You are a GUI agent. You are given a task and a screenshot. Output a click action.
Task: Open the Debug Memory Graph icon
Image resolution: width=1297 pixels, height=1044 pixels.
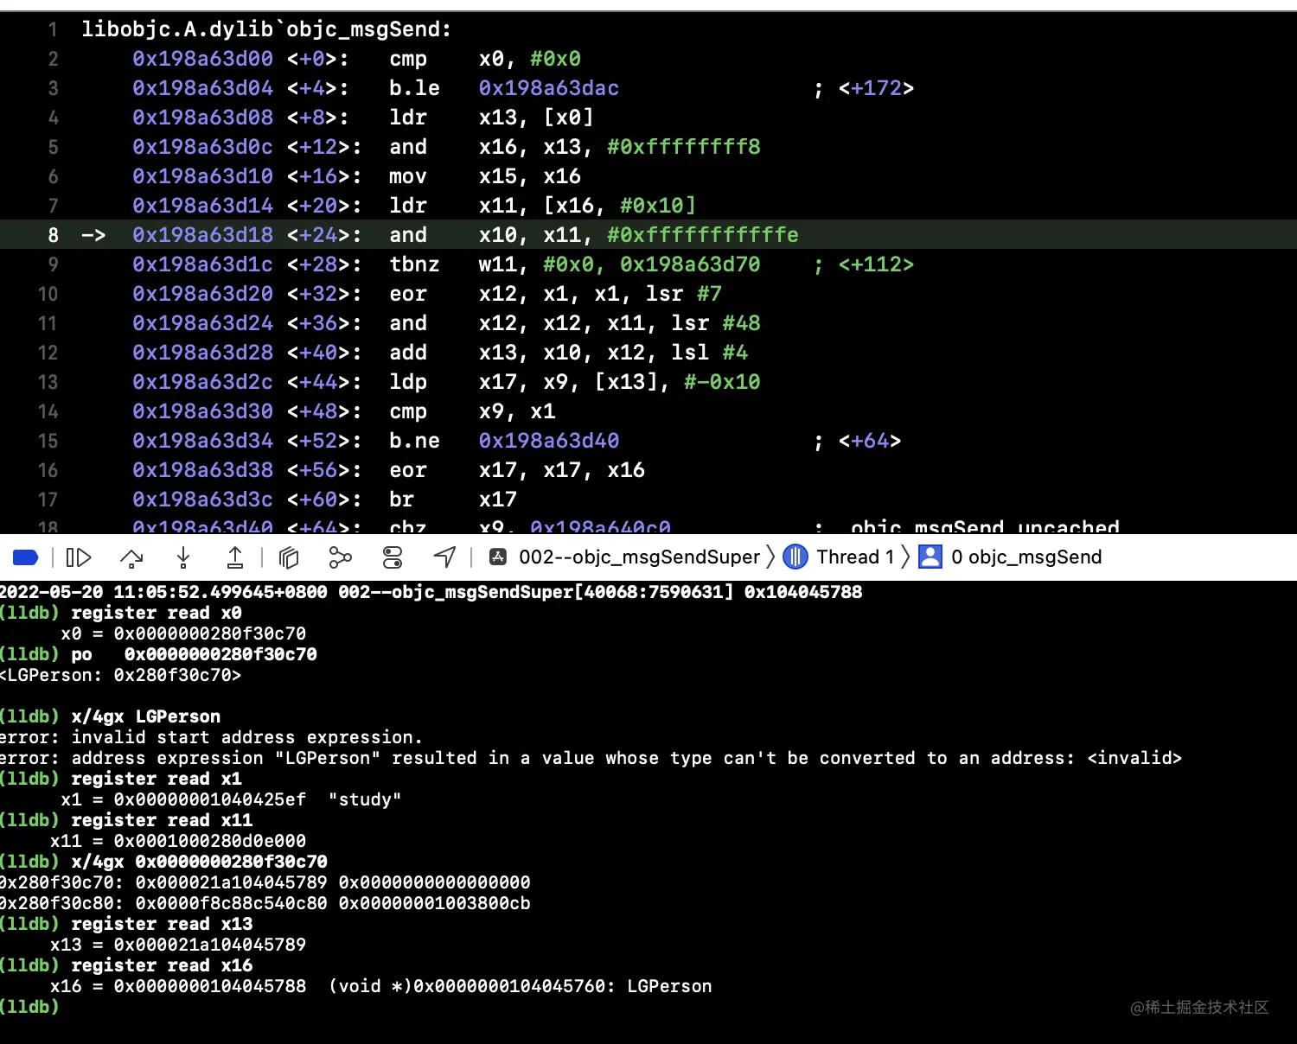340,557
